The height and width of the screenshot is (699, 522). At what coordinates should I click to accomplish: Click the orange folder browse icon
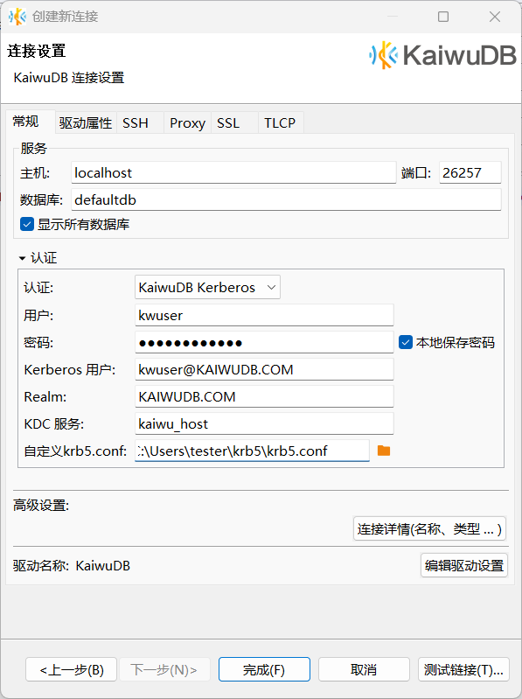coord(384,451)
